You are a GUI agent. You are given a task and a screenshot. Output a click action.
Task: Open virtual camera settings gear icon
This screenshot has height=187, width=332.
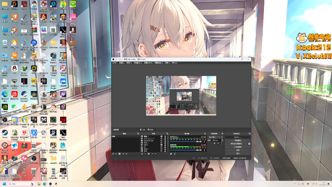[x=249, y=144]
